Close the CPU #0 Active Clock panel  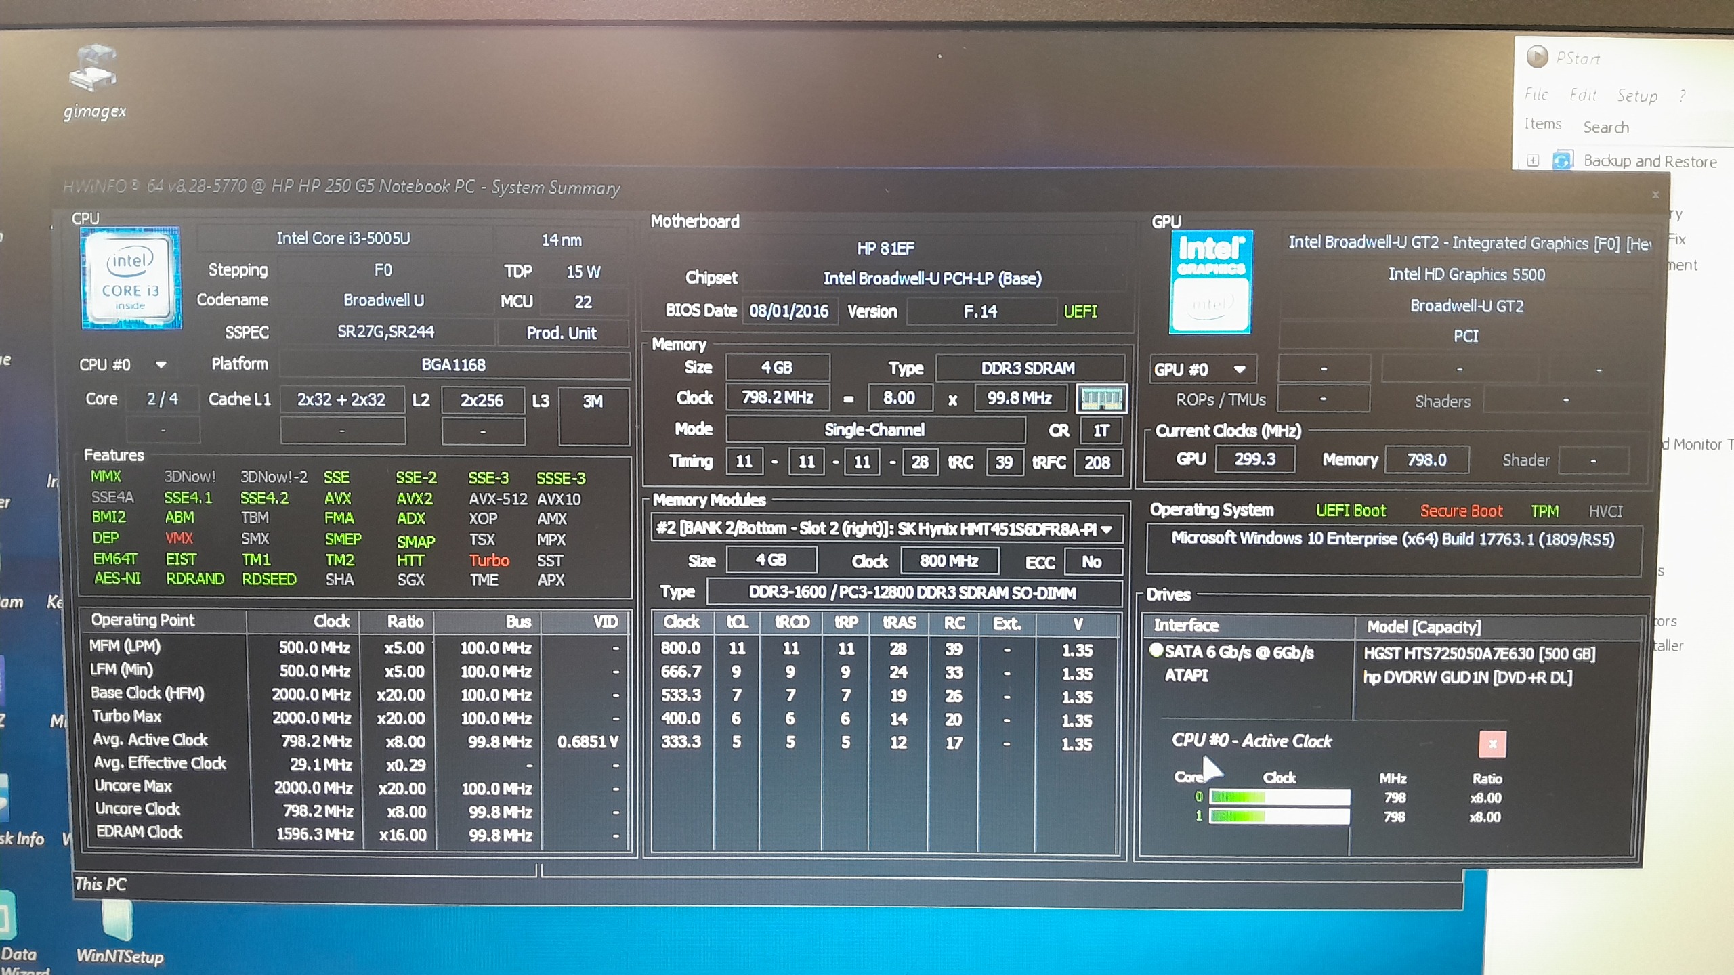[x=1492, y=744]
